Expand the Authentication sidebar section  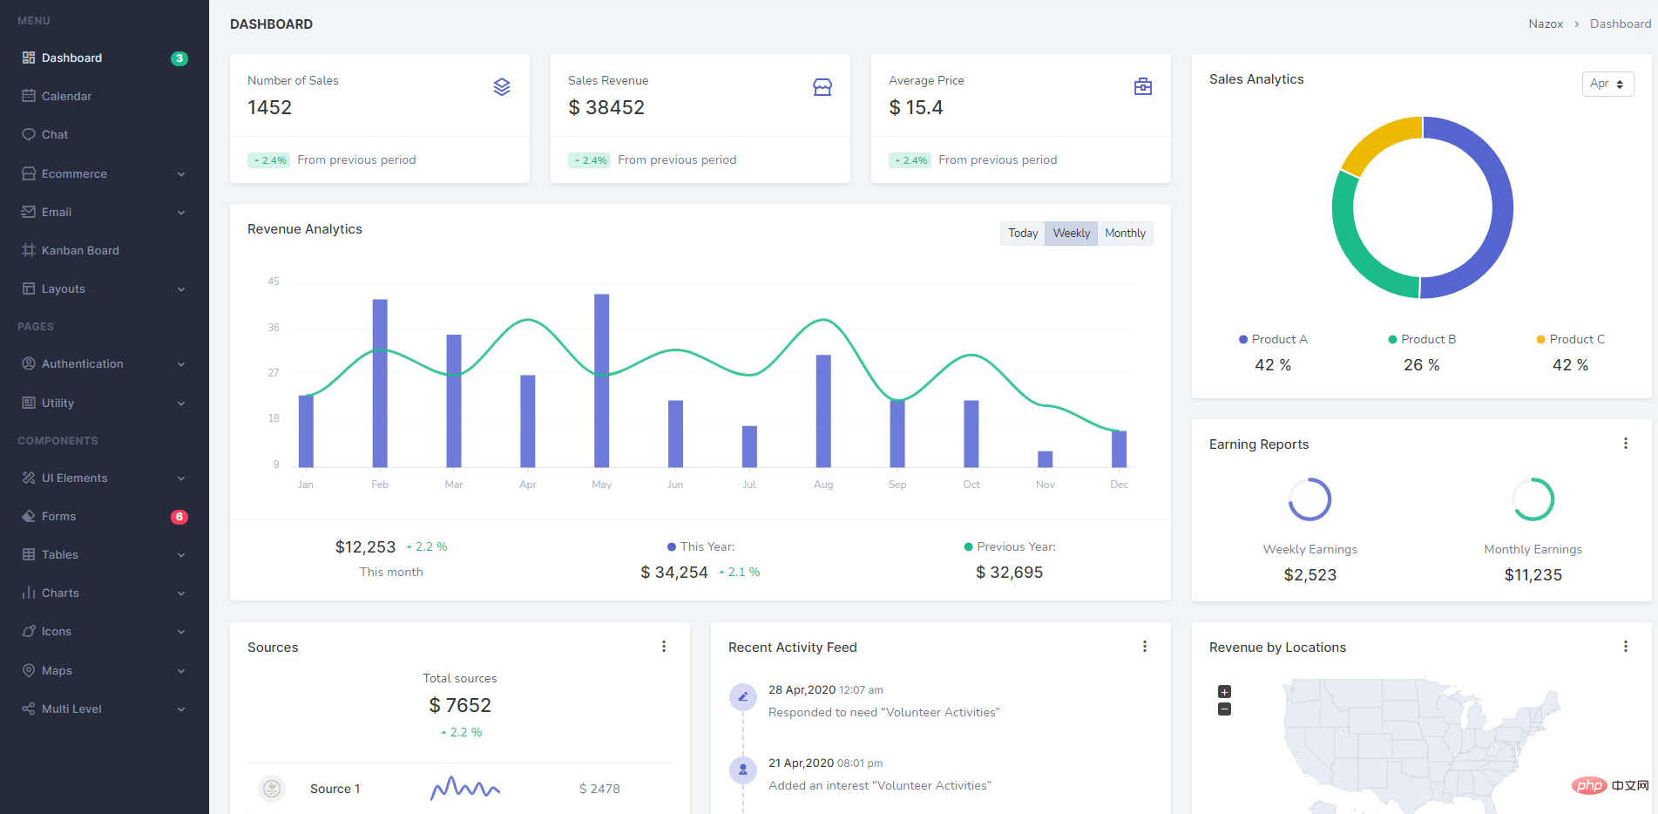[104, 363]
